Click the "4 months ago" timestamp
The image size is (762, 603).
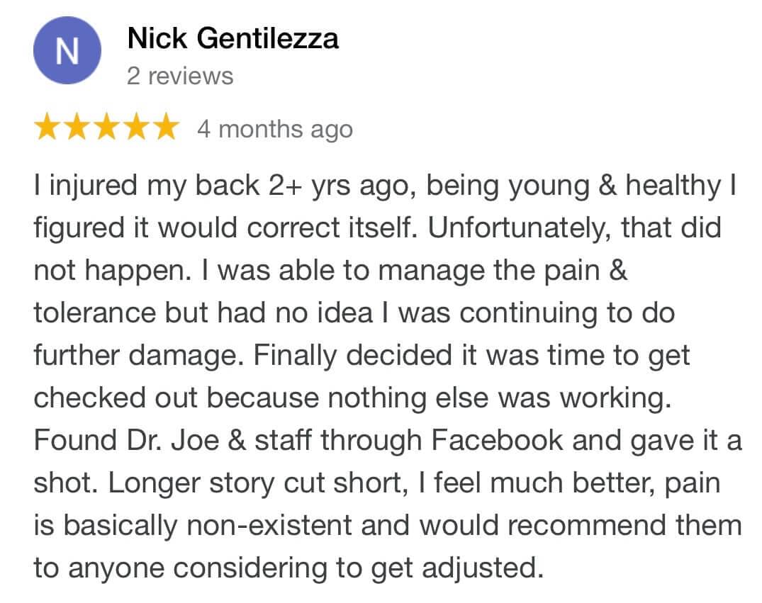(x=274, y=130)
